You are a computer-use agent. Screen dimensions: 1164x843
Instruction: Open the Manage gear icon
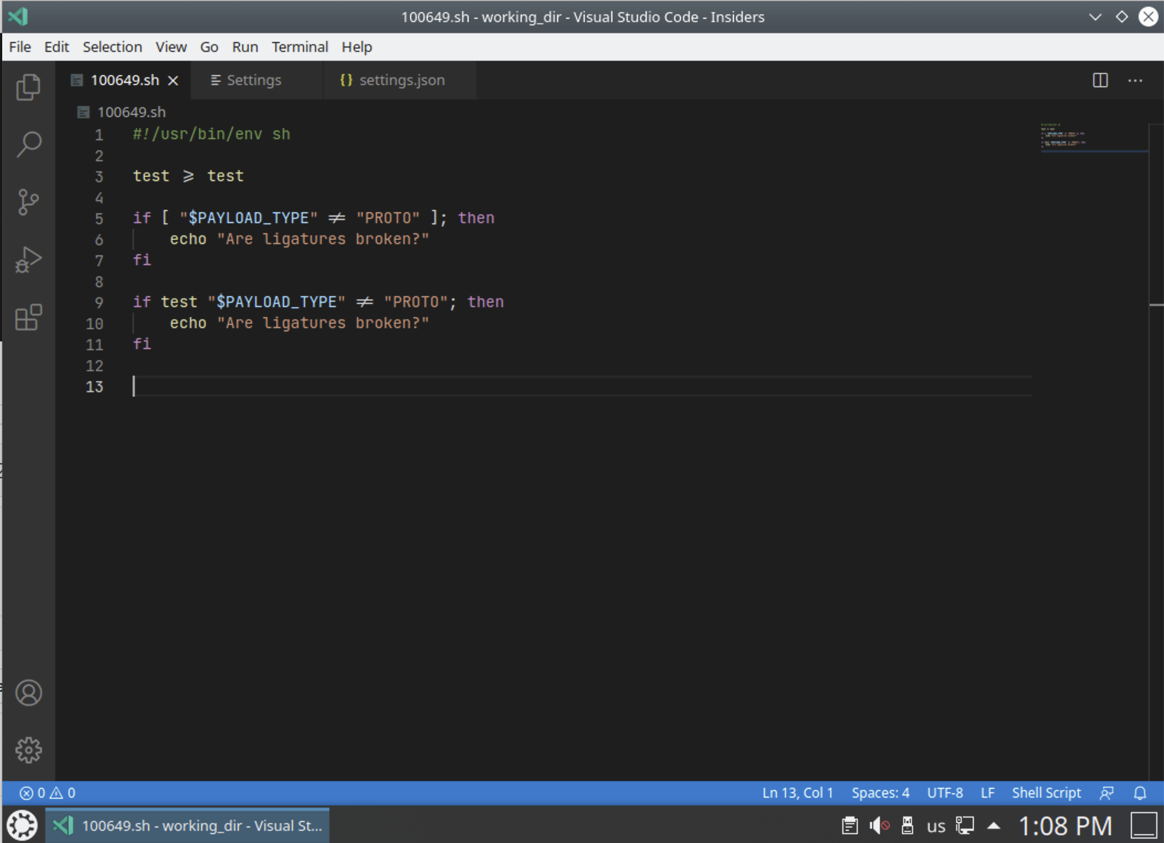28,750
